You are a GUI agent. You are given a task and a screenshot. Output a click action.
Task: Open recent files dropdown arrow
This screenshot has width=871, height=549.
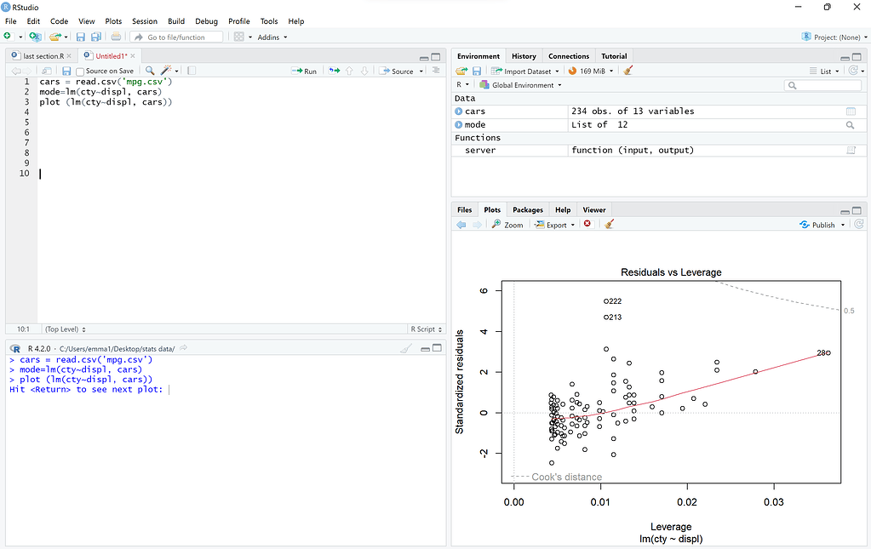point(66,37)
